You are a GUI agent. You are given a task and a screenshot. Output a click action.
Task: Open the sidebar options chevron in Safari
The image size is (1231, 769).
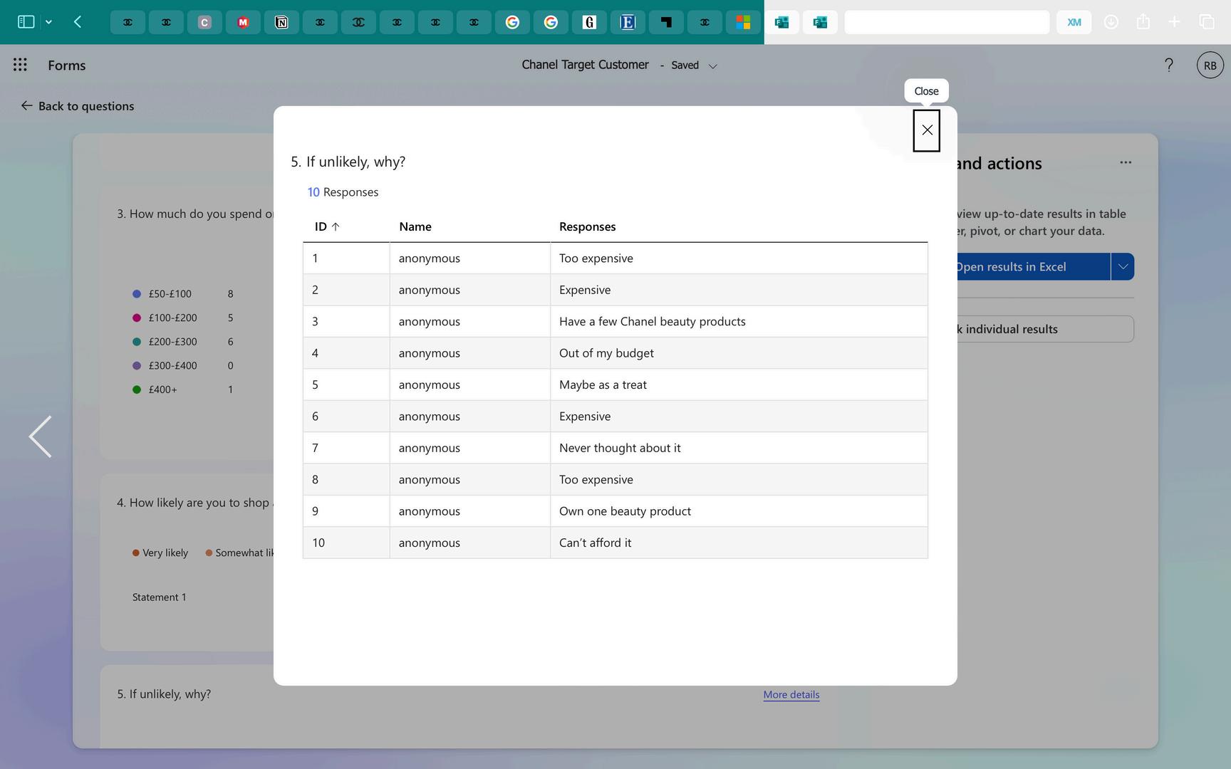click(48, 22)
